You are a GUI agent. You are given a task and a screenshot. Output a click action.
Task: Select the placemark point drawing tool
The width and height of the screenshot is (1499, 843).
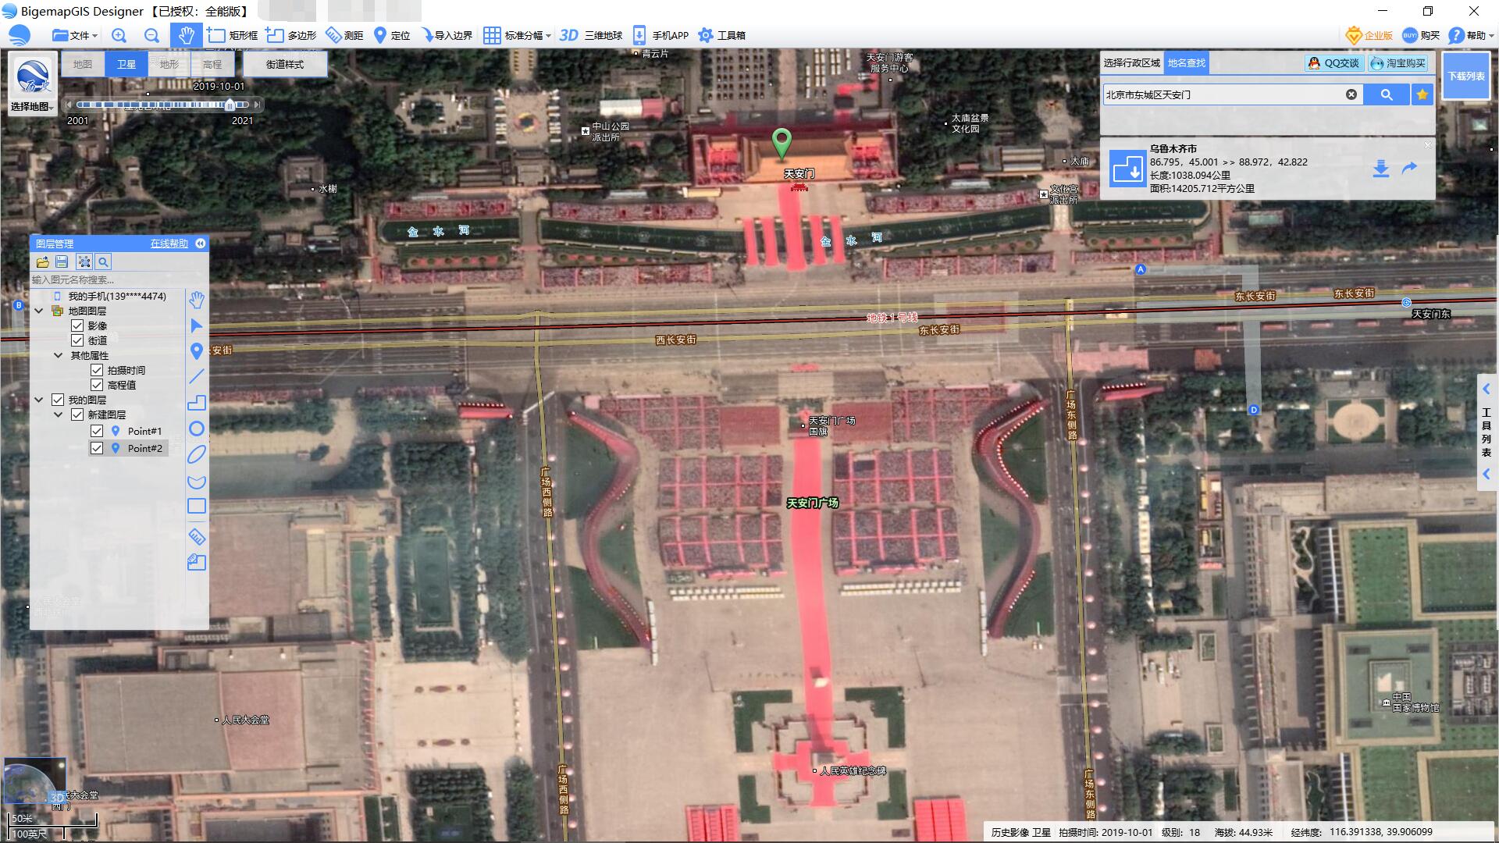[x=197, y=351]
